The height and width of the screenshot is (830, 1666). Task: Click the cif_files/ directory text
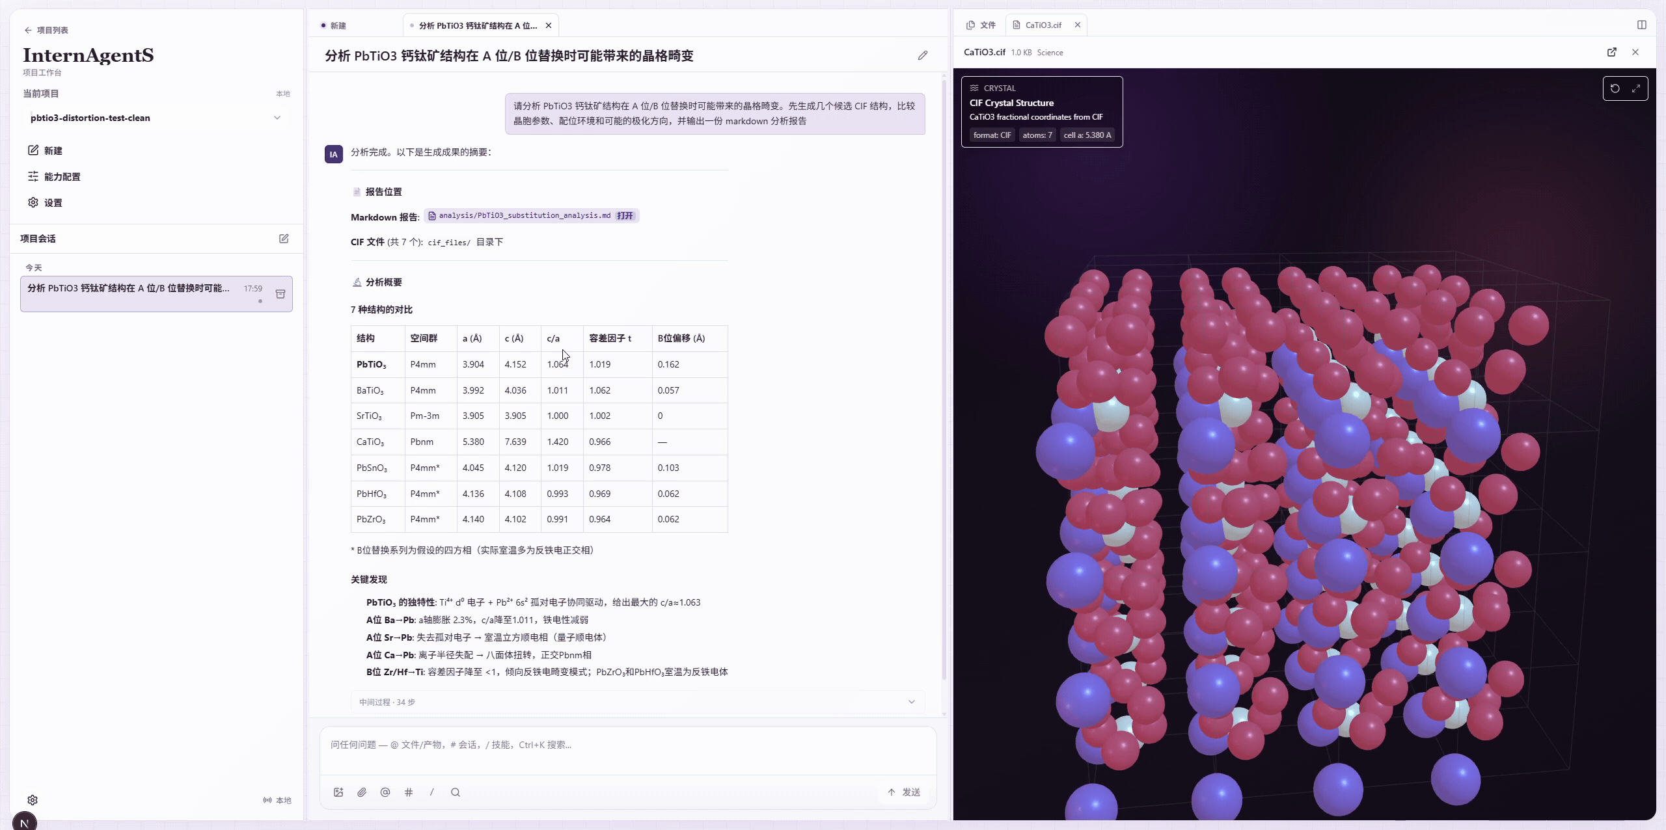(x=448, y=243)
